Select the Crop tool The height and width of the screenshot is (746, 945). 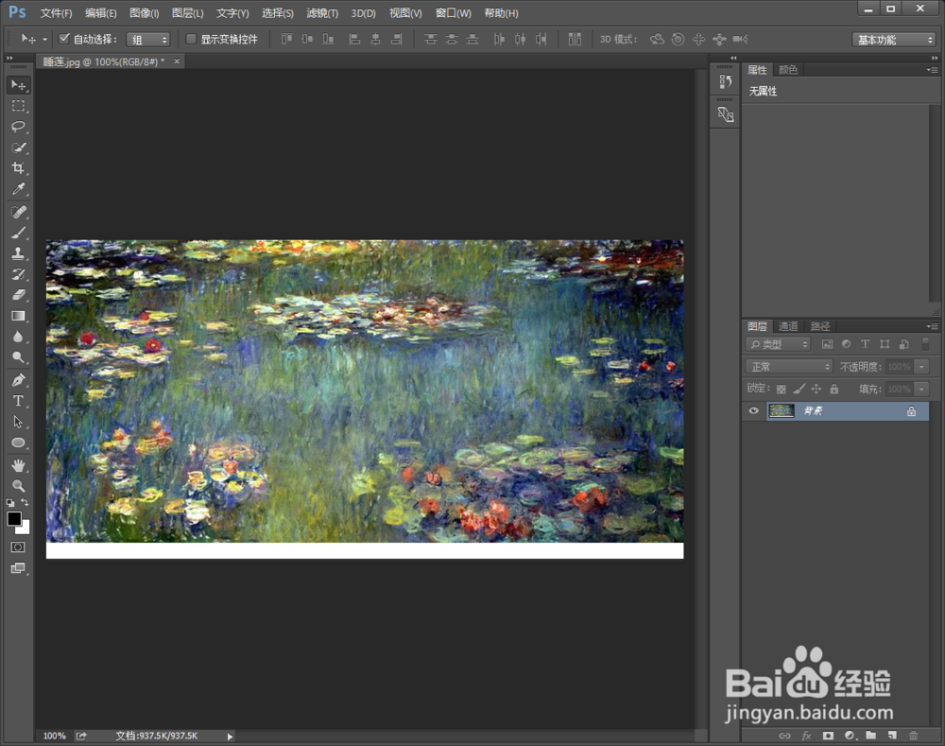click(x=18, y=168)
